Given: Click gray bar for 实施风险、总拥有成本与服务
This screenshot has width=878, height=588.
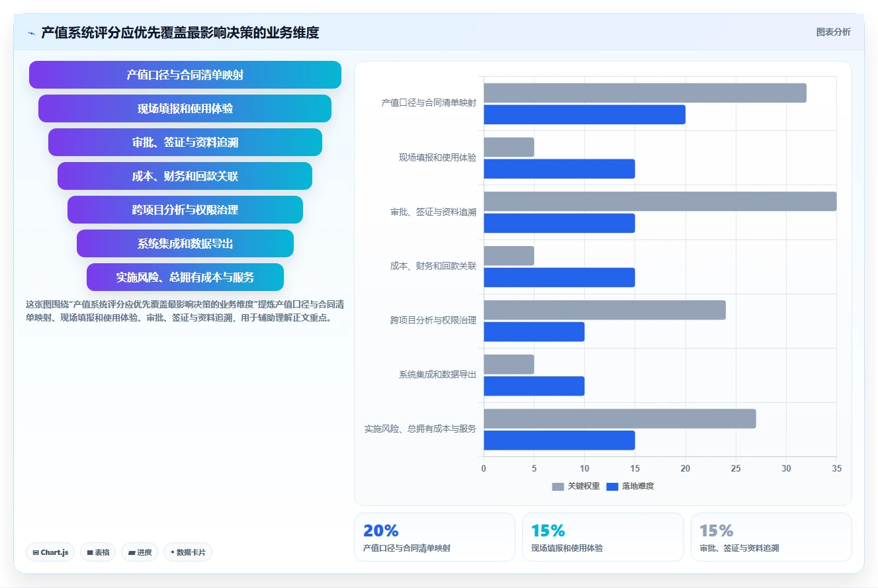Looking at the screenshot, I should (x=620, y=419).
